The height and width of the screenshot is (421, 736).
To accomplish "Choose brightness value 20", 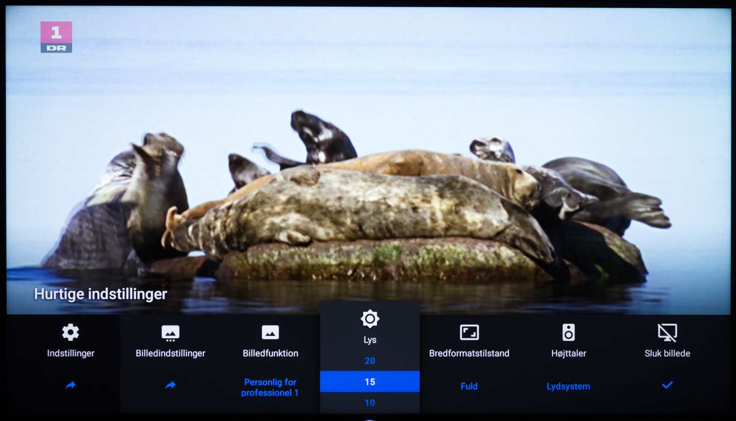I will pos(370,361).
